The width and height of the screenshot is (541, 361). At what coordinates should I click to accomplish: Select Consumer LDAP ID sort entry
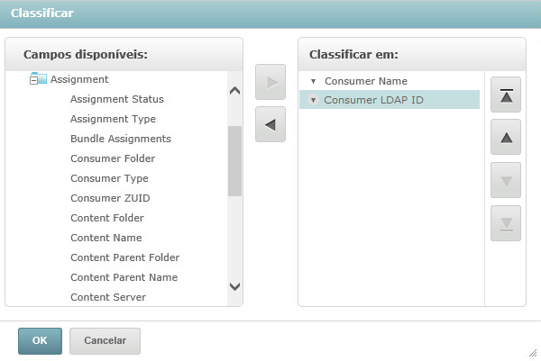tap(373, 100)
